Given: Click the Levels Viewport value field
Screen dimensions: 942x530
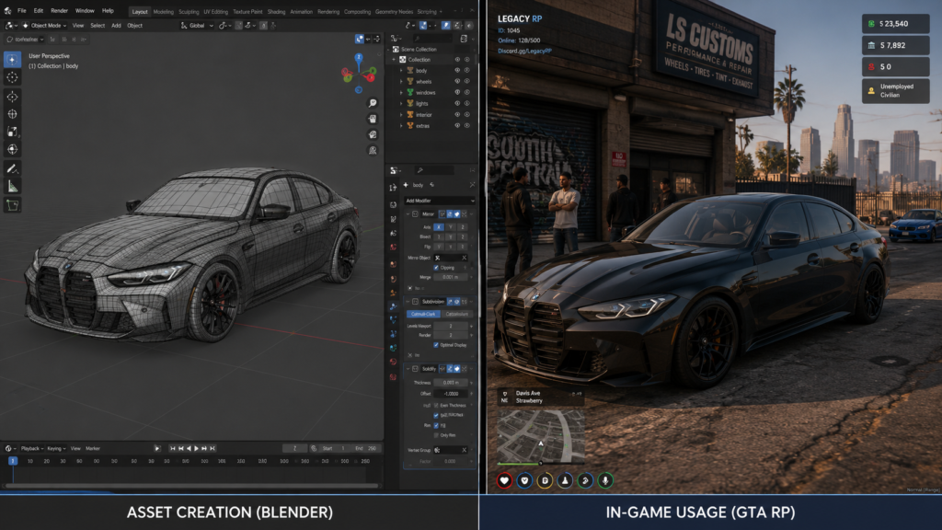Looking at the screenshot, I should (451, 326).
